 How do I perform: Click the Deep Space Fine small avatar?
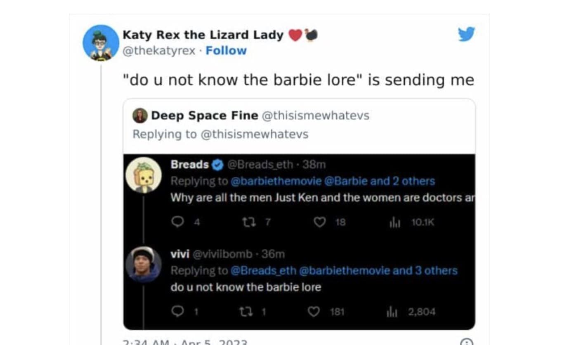(140, 116)
